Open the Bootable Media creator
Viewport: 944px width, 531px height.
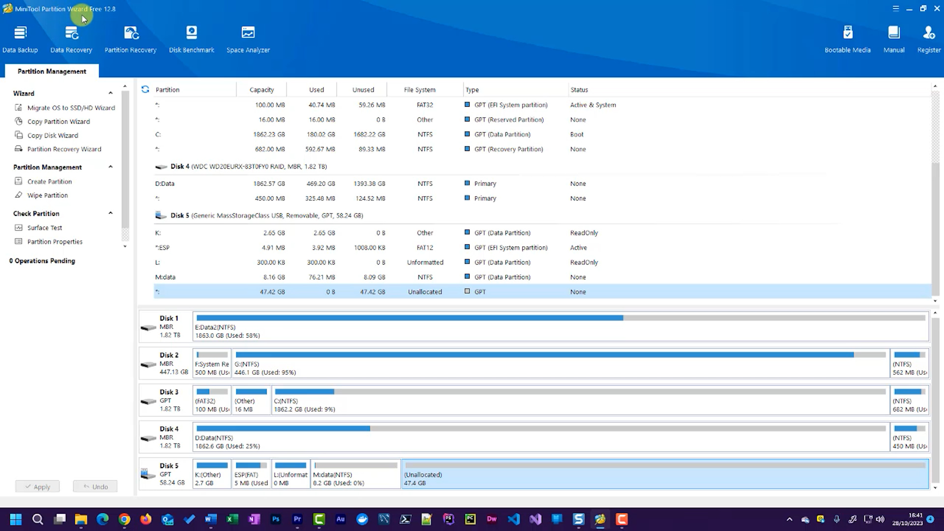(848, 38)
